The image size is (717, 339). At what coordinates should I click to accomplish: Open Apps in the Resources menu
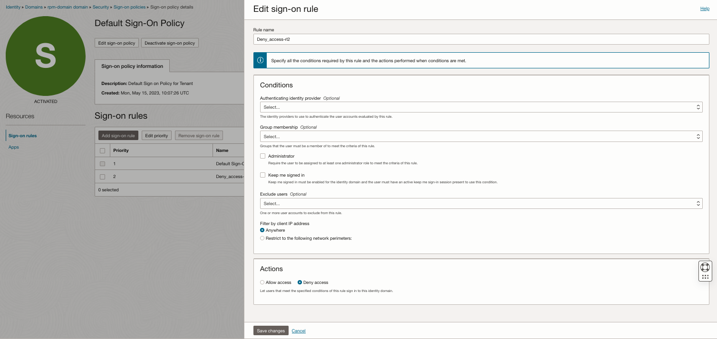[x=14, y=147]
